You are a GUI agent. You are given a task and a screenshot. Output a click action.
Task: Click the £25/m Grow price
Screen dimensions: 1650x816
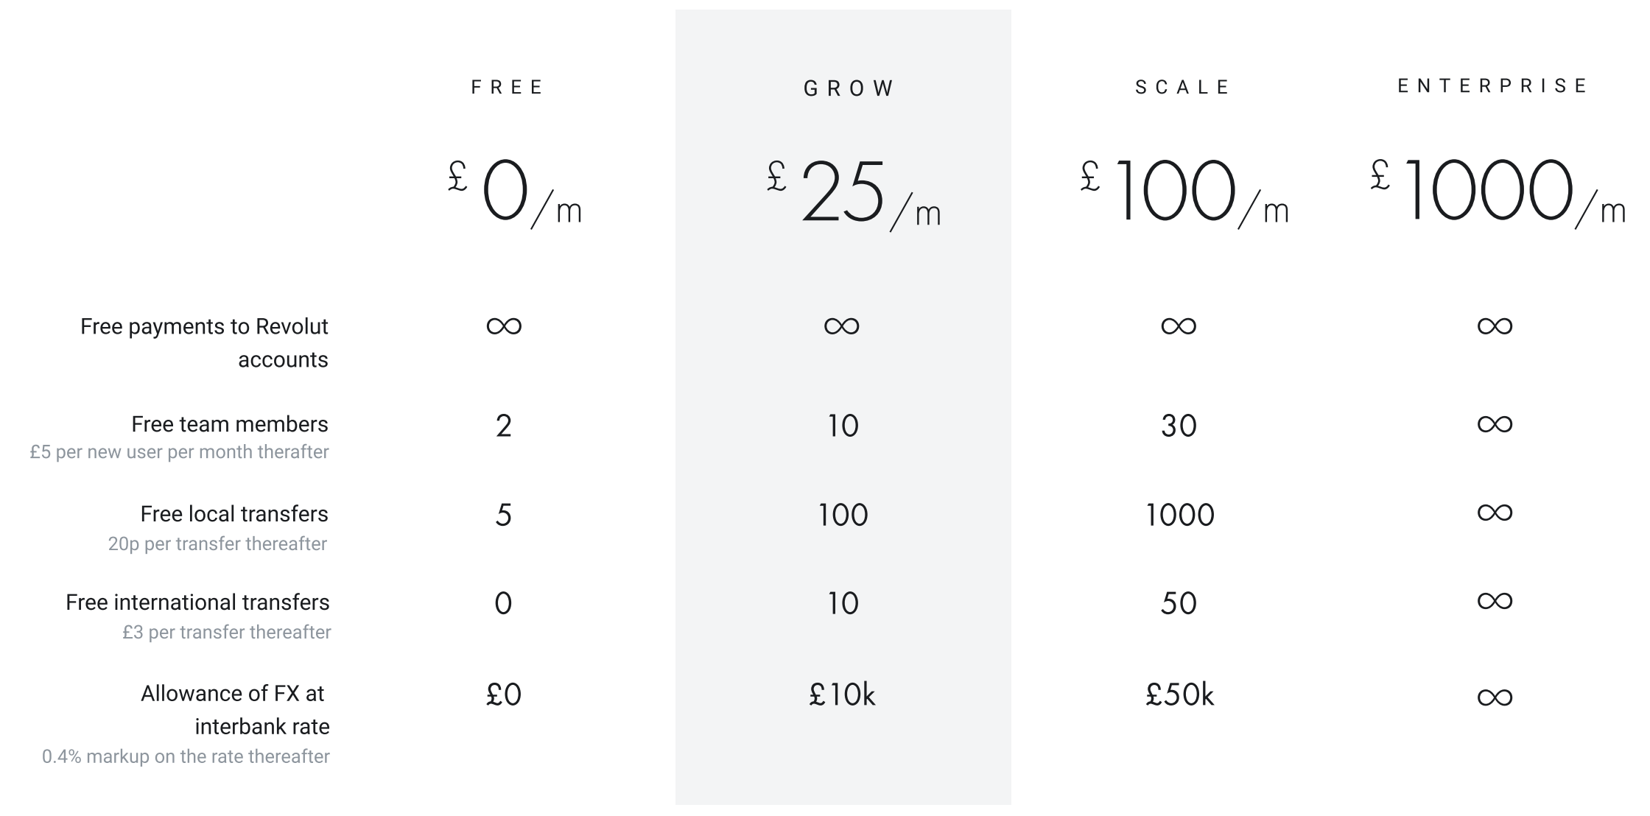coord(853,193)
